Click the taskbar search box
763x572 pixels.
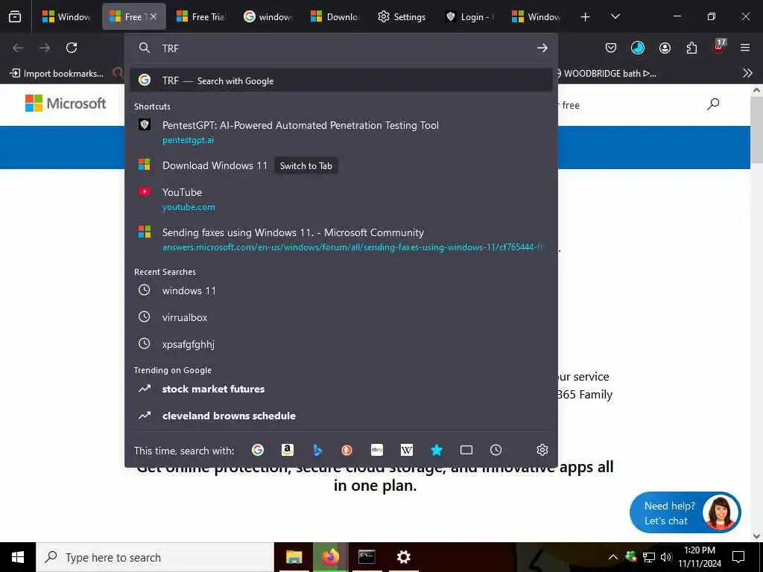(x=155, y=557)
